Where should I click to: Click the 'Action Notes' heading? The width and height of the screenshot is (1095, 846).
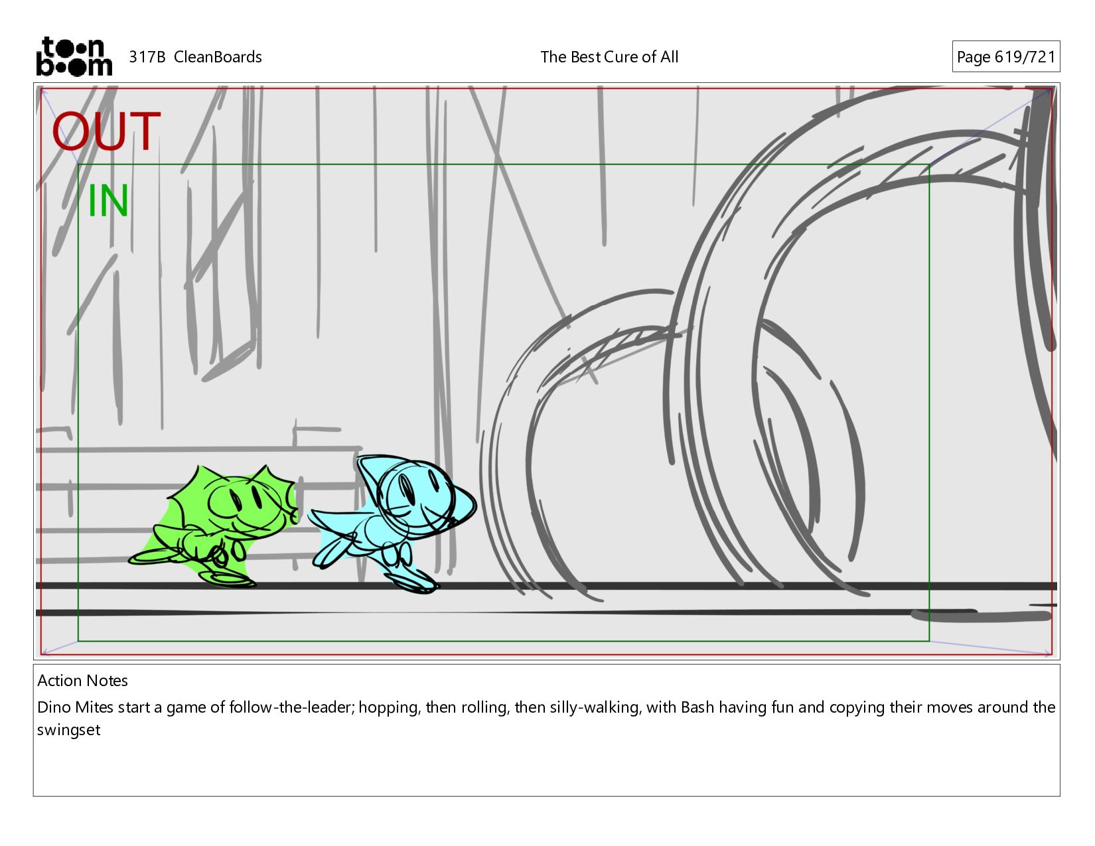[82, 681]
